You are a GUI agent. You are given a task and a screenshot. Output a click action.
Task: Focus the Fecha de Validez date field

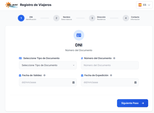(x=48, y=82)
